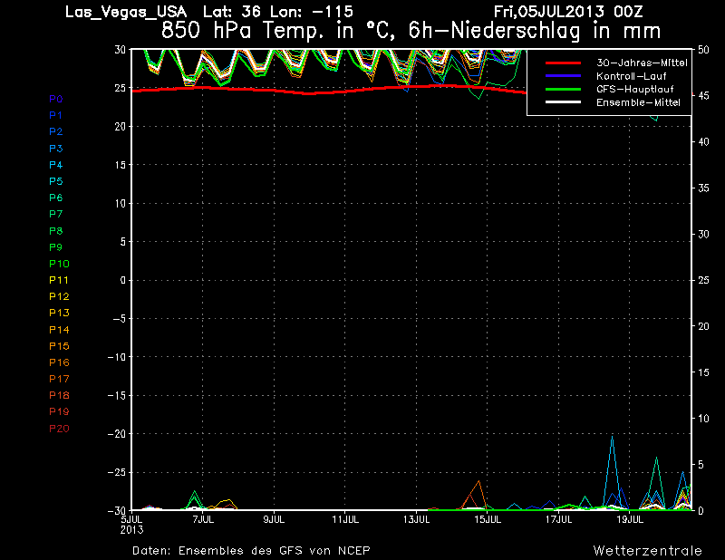725x560 pixels.
Task: Click the P19 ensemble member label
Action: coord(59,411)
